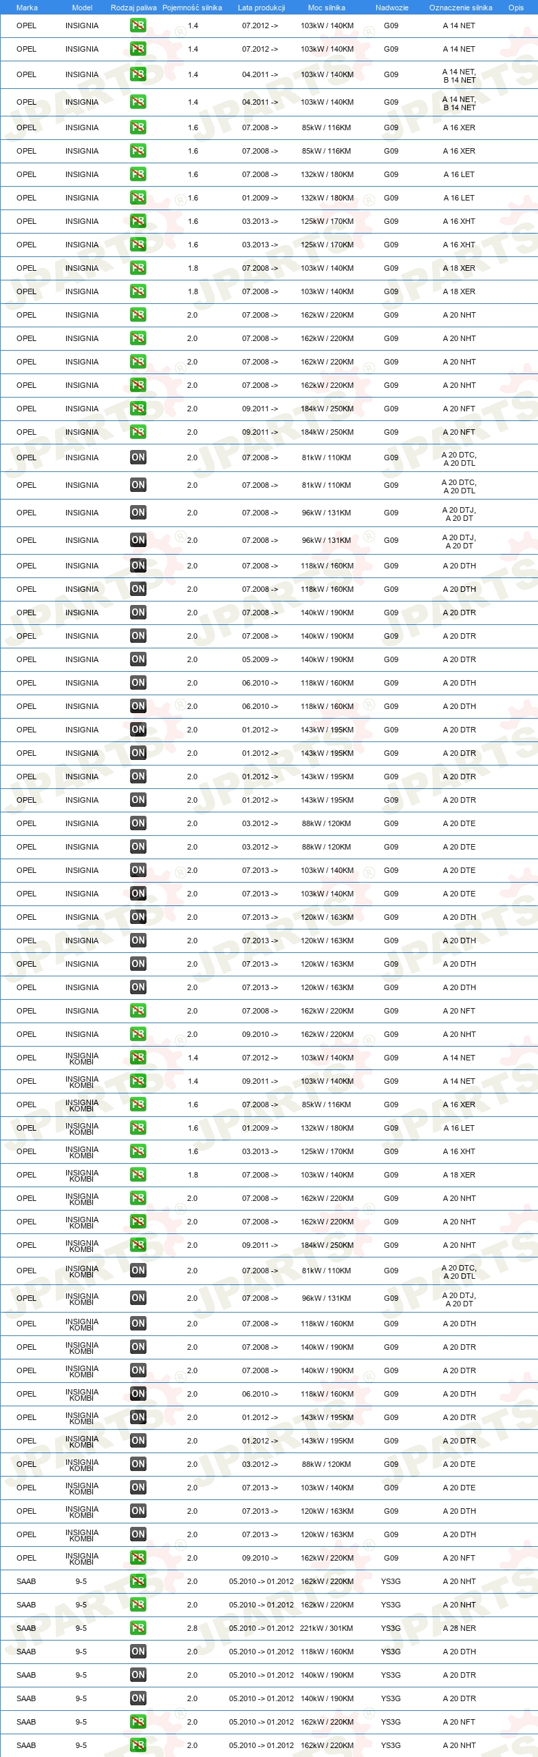Select 184kW / 250KM in INSIGNIA KOMBI row

click(327, 1245)
